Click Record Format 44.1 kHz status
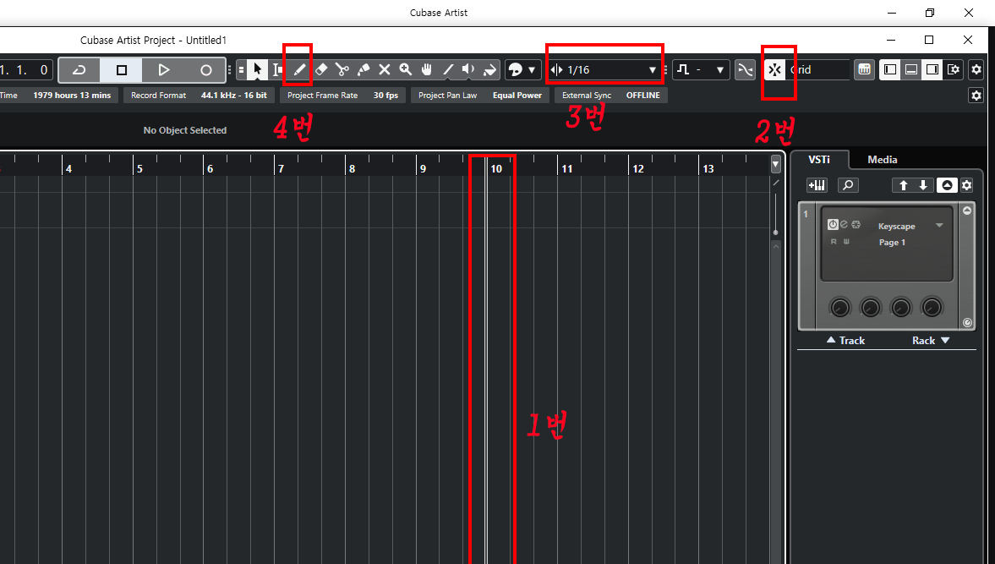The image size is (995, 564). point(199,96)
